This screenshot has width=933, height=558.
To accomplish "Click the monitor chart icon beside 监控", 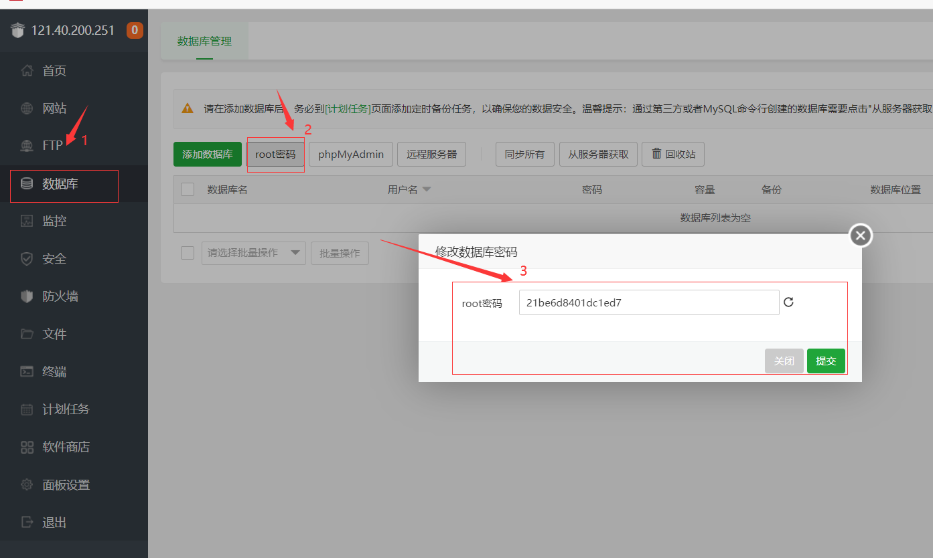I will 27,221.
